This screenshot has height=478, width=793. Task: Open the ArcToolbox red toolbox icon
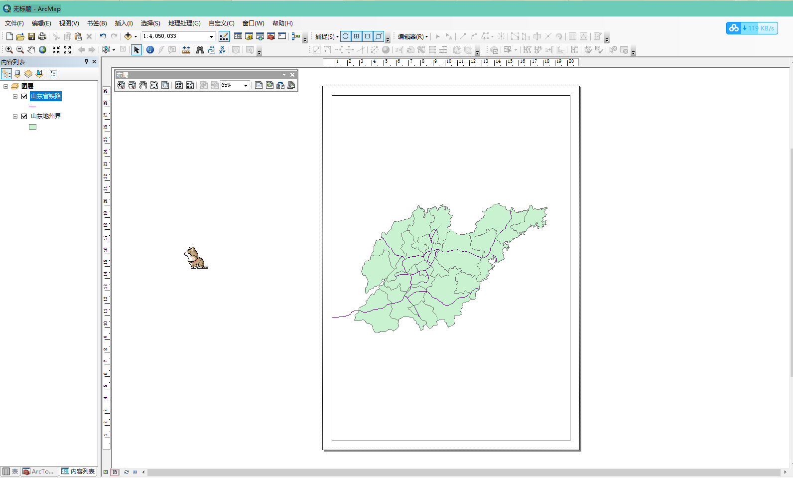(271, 36)
